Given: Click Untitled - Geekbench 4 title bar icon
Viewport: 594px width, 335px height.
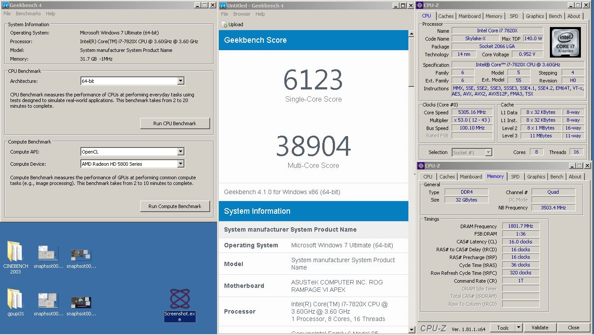Looking at the screenshot, I should tap(224, 5).
